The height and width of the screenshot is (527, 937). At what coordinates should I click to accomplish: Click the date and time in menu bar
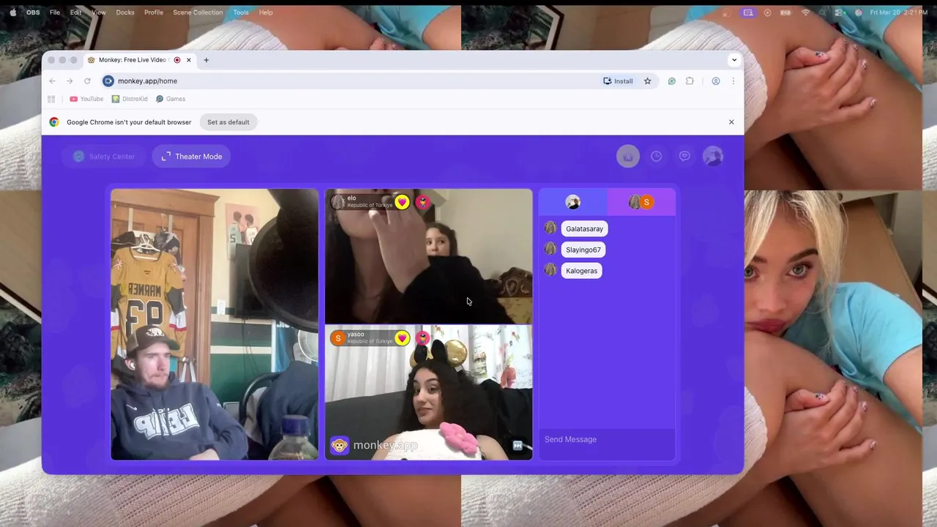click(899, 12)
